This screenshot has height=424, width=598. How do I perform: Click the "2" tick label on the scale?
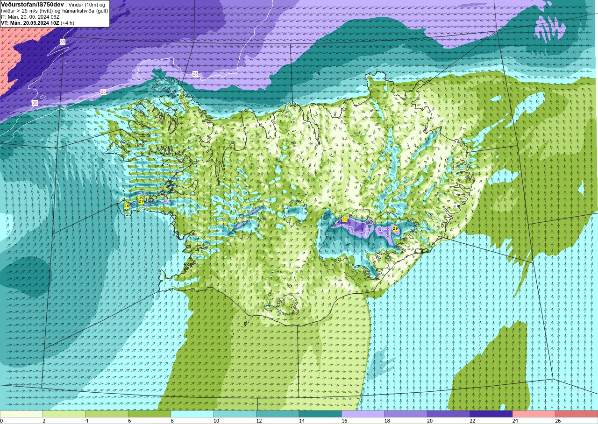[44, 421]
